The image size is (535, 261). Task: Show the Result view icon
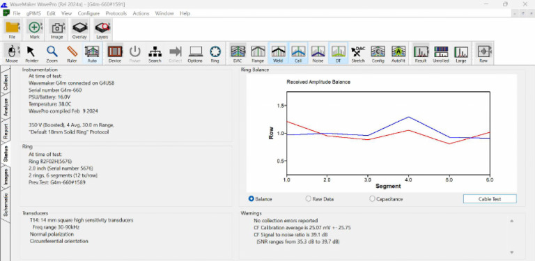point(421,54)
